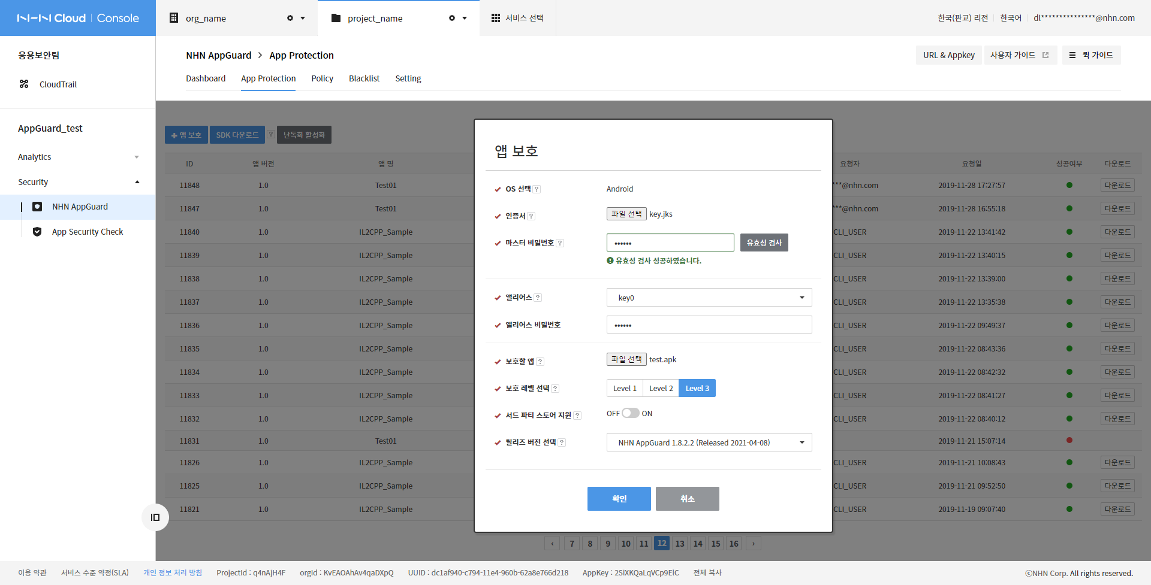The image size is (1151, 585).
Task: Click the org_name building icon
Action: pos(174,18)
